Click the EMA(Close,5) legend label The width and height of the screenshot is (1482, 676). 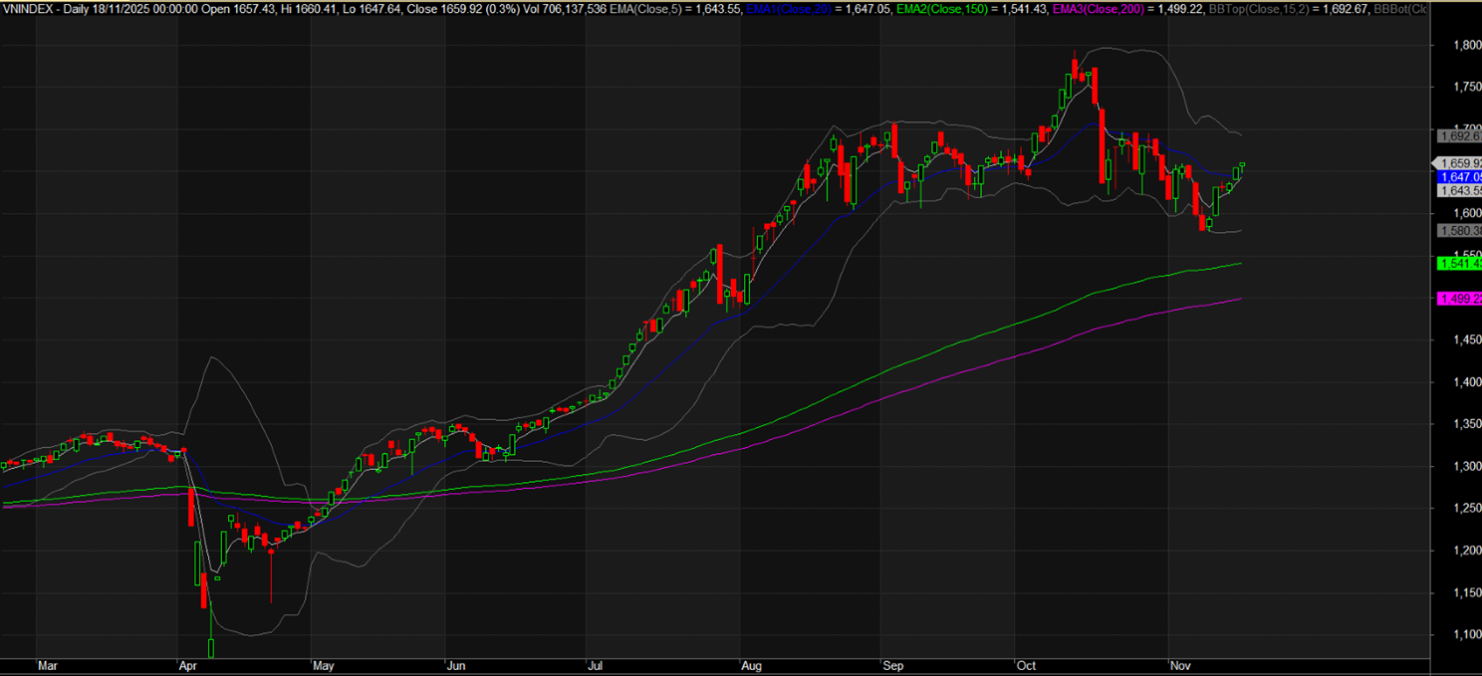[x=664, y=8]
